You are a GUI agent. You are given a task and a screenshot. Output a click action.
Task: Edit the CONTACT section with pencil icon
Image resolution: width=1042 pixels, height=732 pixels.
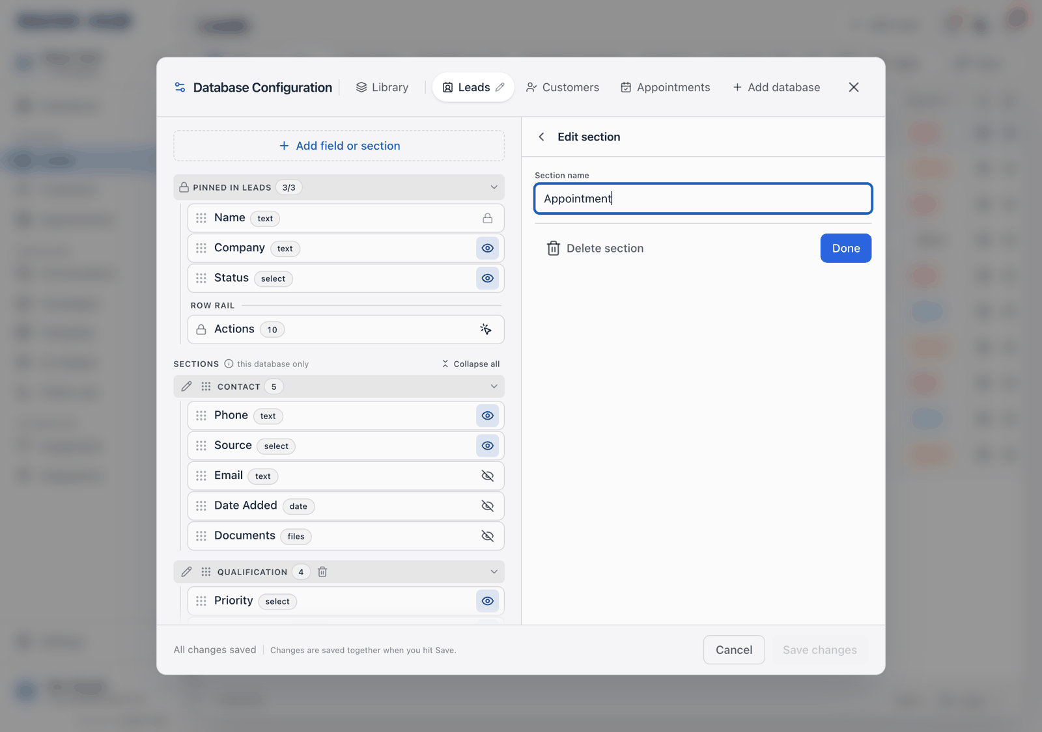[187, 386]
